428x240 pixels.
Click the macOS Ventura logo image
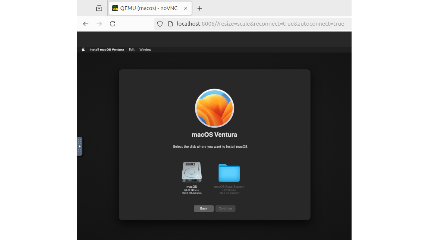[x=214, y=108]
